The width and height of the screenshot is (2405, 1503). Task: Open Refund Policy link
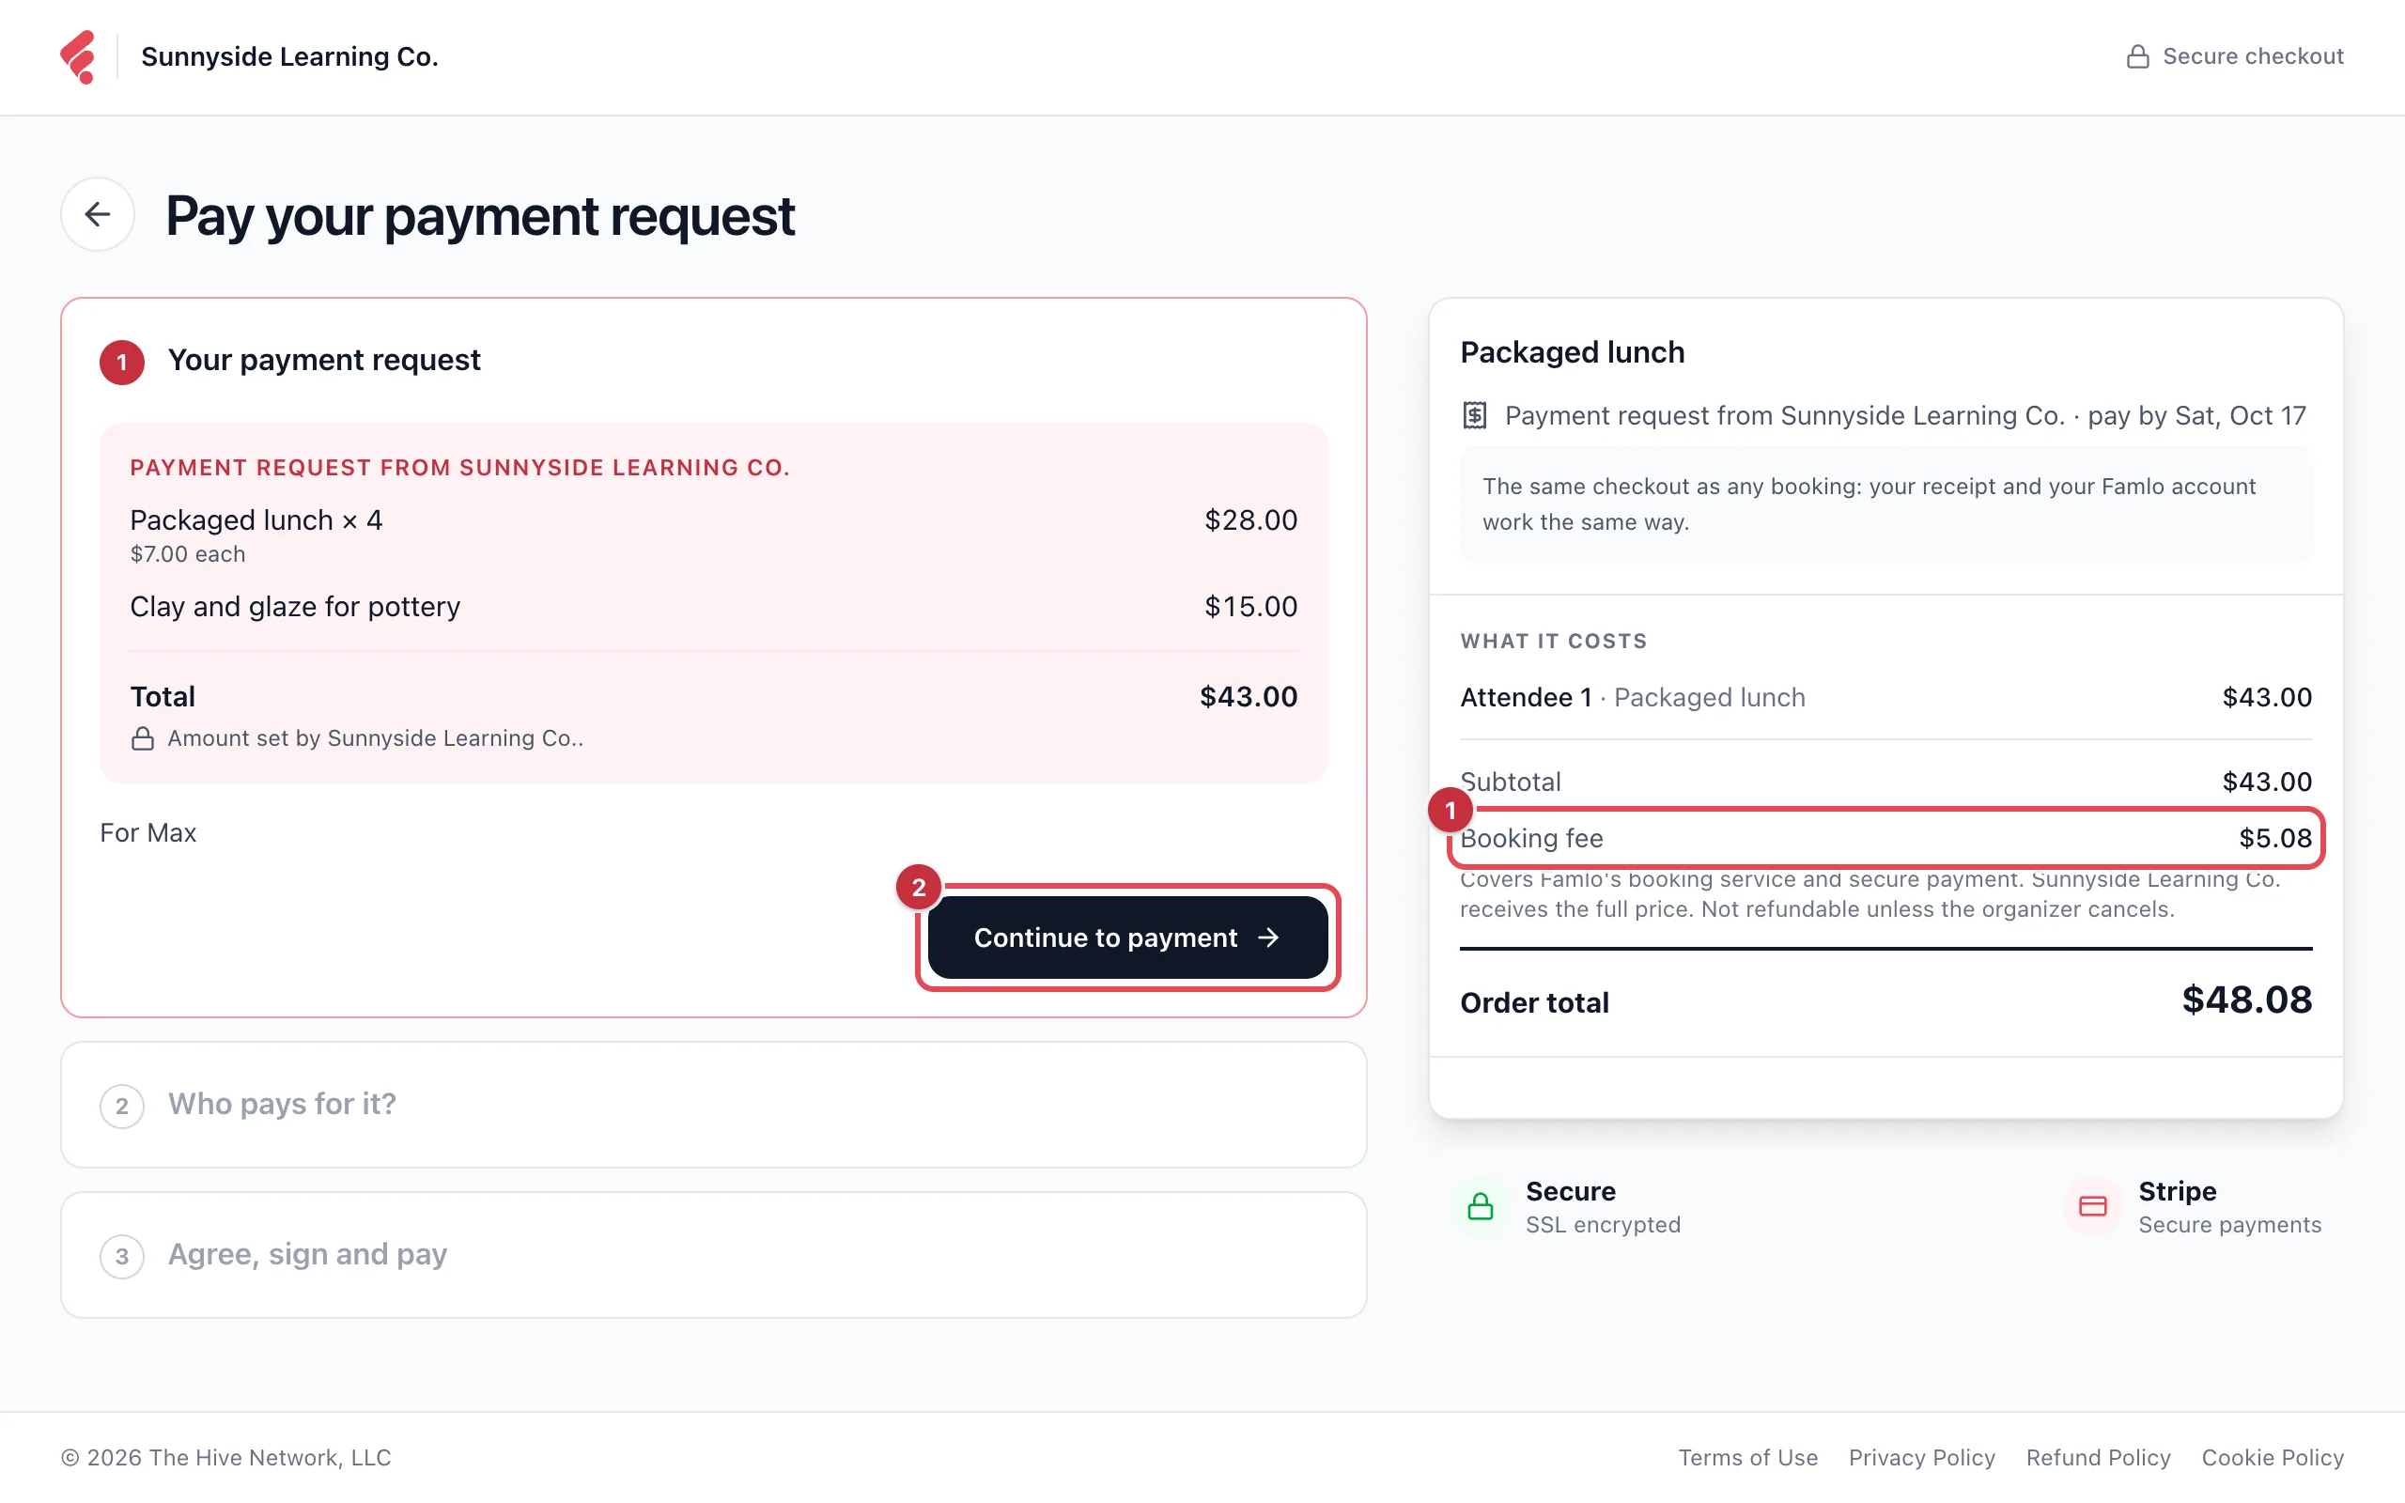coord(2098,1457)
